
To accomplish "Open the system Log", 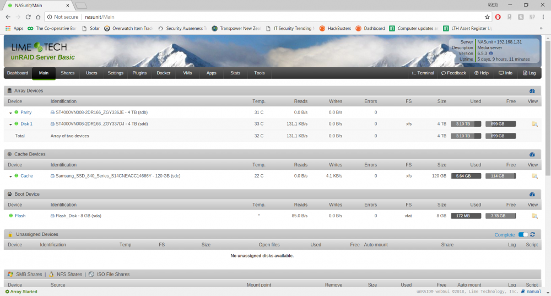I will 529,73.
